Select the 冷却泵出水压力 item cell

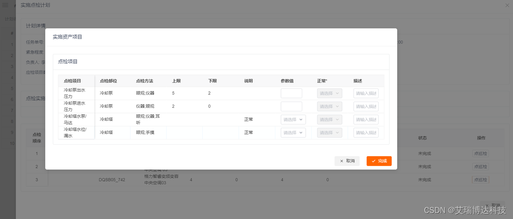pyautogui.click(x=77, y=93)
